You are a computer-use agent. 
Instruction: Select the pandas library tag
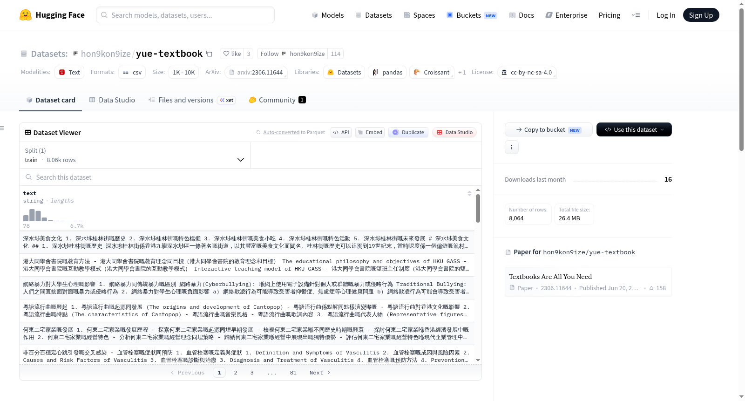[x=387, y=72]
